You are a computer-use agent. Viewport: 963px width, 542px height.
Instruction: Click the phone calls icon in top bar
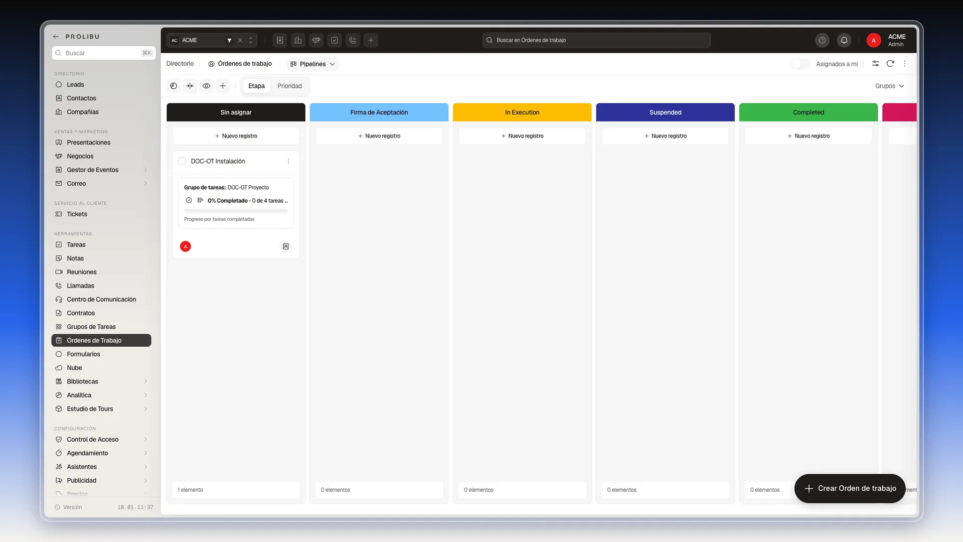[353, 40]
